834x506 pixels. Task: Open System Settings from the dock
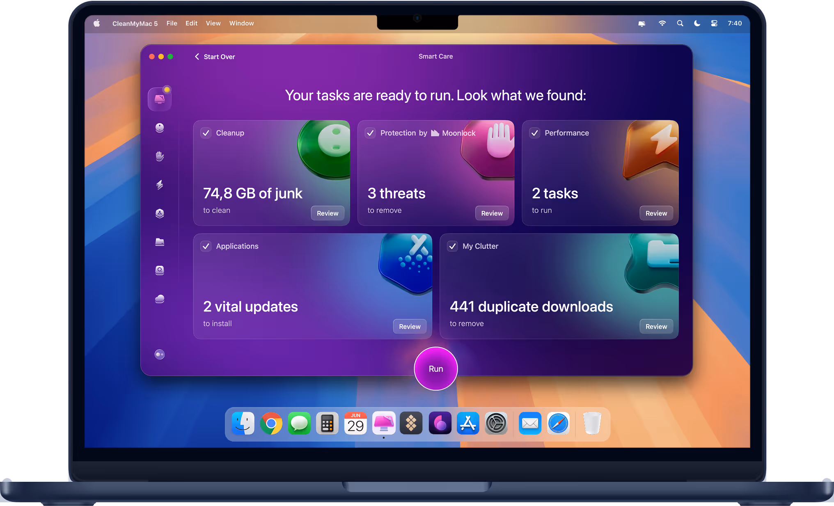pos(496,424)
